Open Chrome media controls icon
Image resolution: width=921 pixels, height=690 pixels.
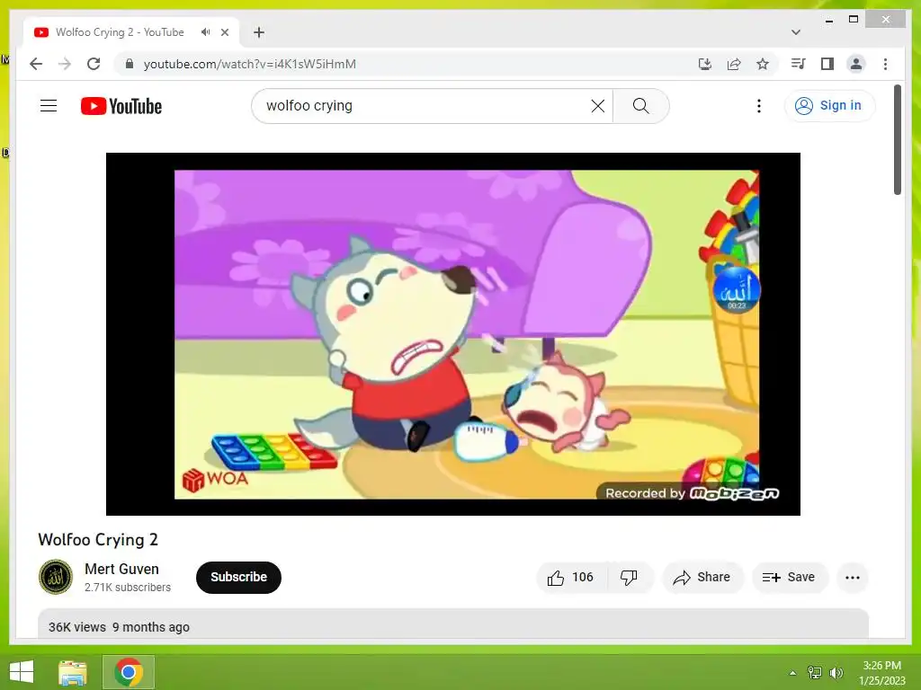(799, 64)
